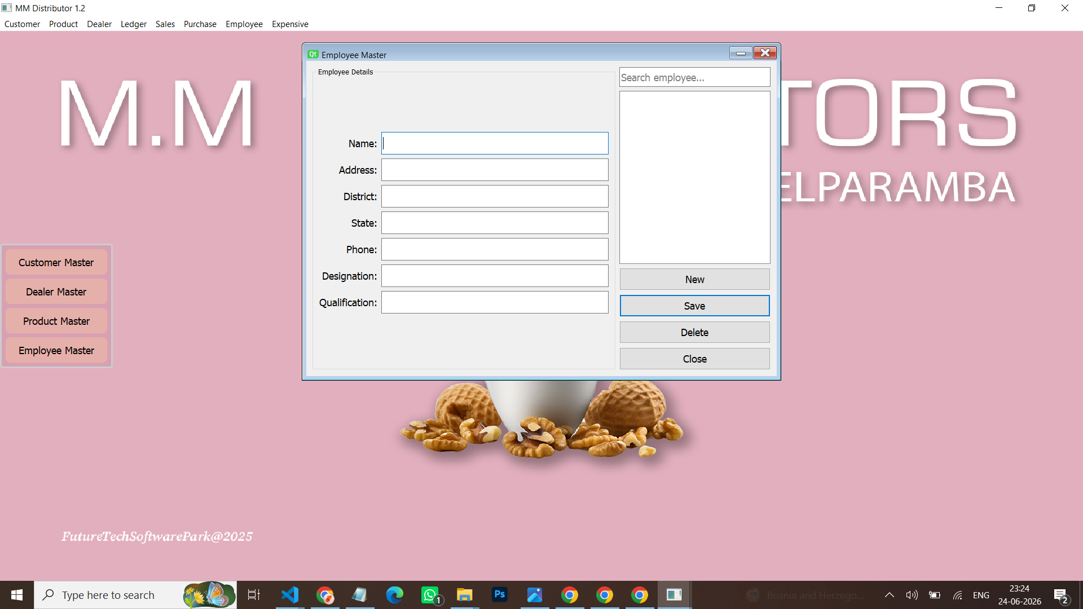Open Microsoft Edge from the taskbar
This screenshot has width=1083, height=609.
coord(395,595)
